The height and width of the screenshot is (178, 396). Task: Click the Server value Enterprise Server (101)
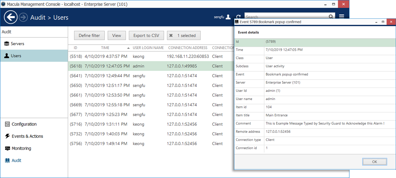tap(283, 83)
